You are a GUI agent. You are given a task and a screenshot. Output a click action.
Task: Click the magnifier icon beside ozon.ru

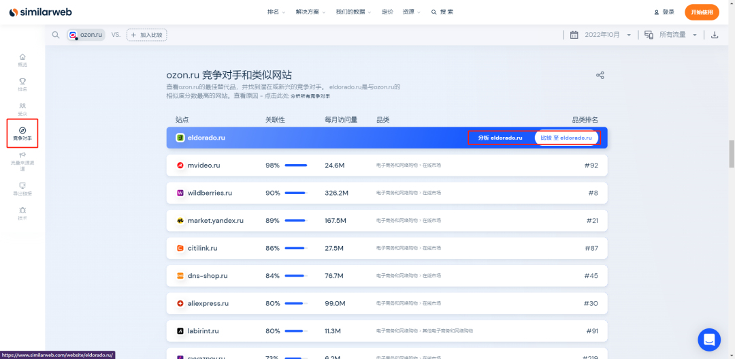(56, 35)
